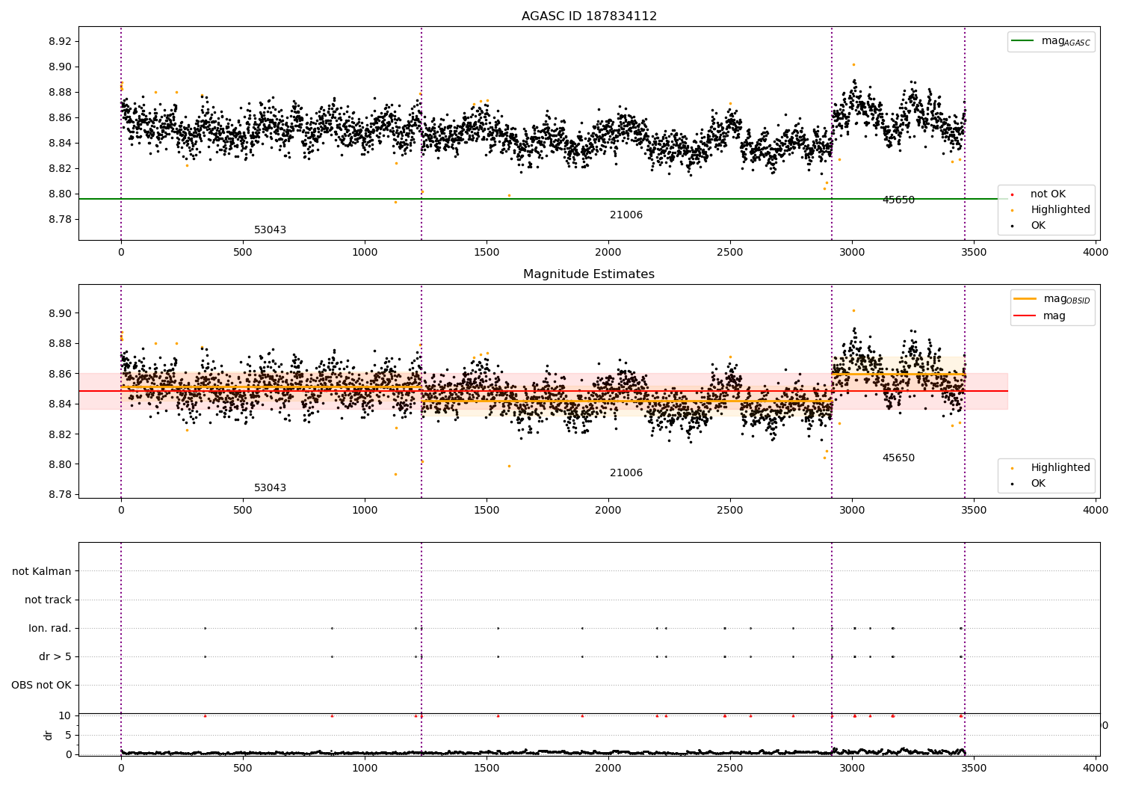Click the 53043 label in Magnitude Estimates plot
The height and width of the screenshot is (785, 1121).
click(x=270, y=487)
